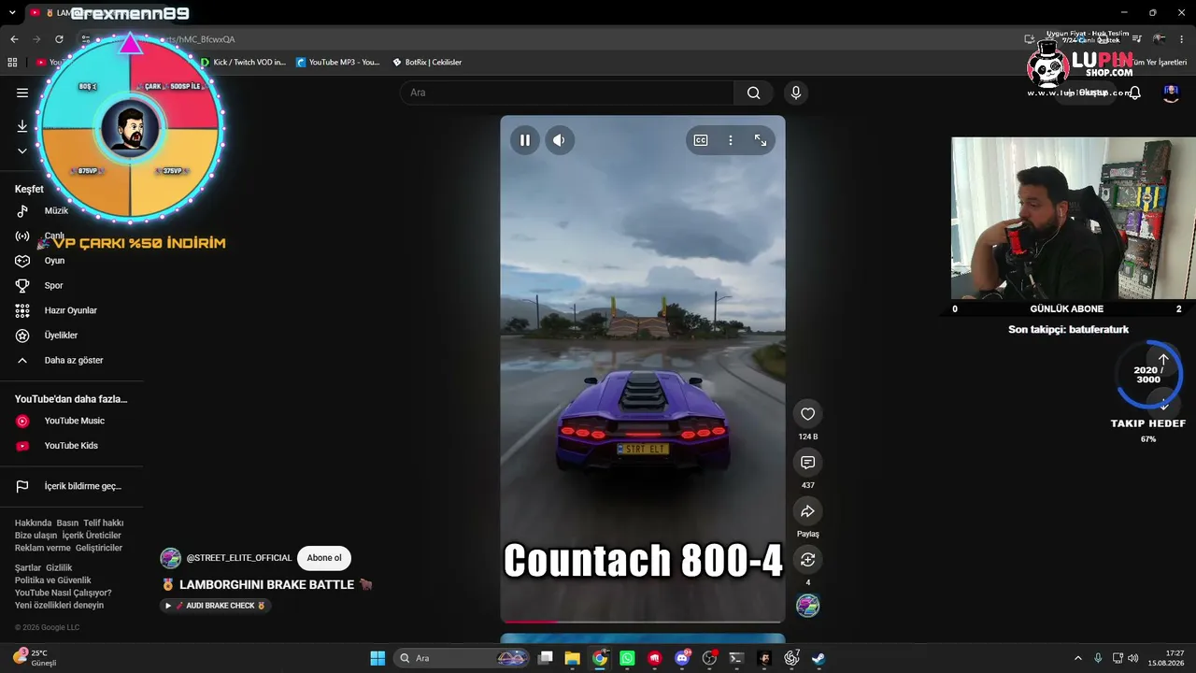
Task: Toggle closed captions on the Short
Action: click(701, 140)
